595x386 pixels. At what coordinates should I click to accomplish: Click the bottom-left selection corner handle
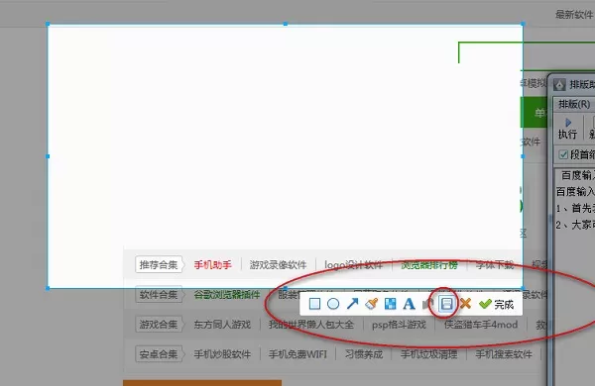pos(48,288)
